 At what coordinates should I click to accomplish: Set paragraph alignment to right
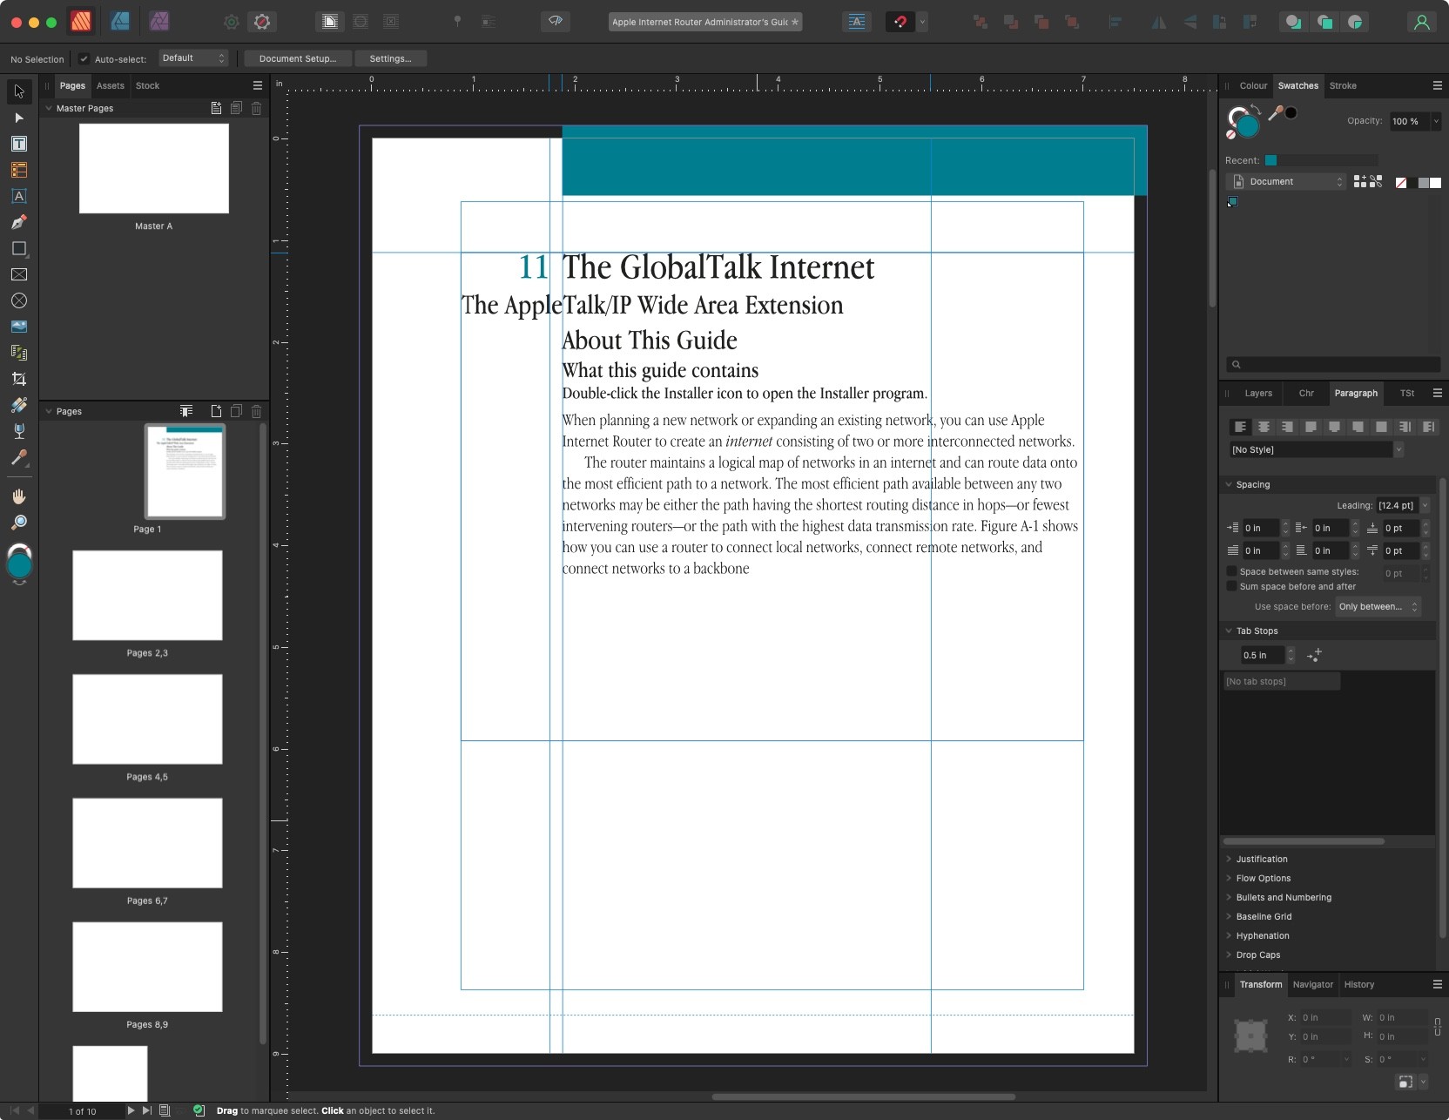click(x=1287, y=427)
